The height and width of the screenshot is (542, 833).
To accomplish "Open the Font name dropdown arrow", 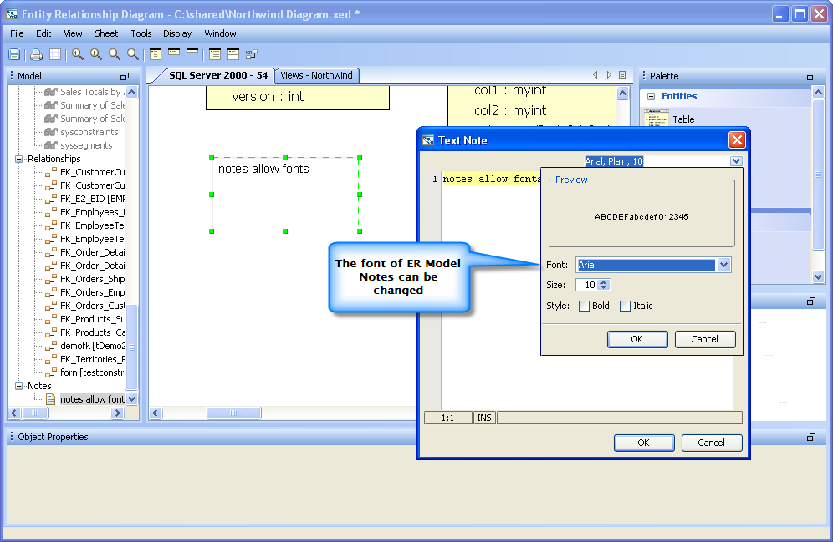I will [723, 265].
